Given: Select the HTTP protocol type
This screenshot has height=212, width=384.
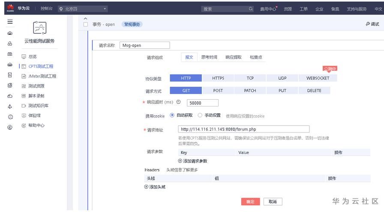Looking at the screenshot, I should (x=186, y=78).
